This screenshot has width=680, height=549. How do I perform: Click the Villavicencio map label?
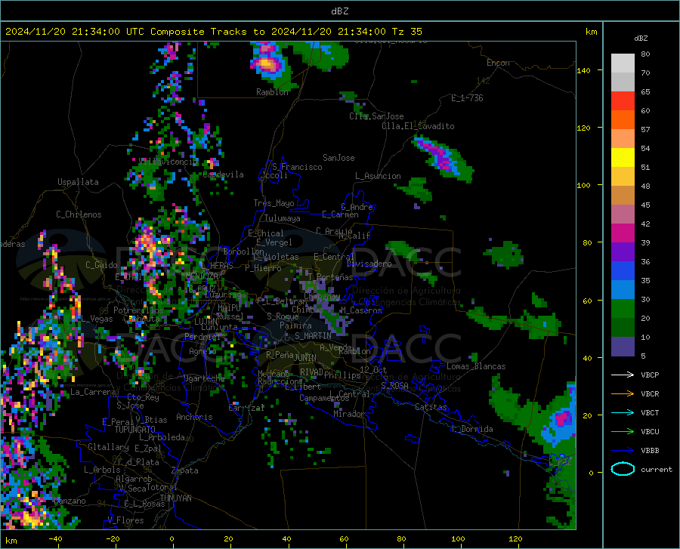(x=168, y=162)
